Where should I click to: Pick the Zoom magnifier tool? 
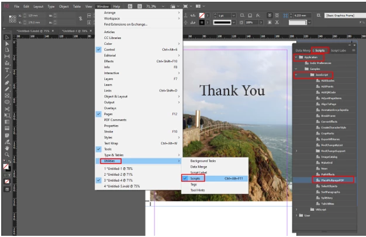[7, 154]
